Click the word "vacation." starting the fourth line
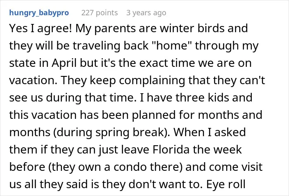 [x=33, y=80]
